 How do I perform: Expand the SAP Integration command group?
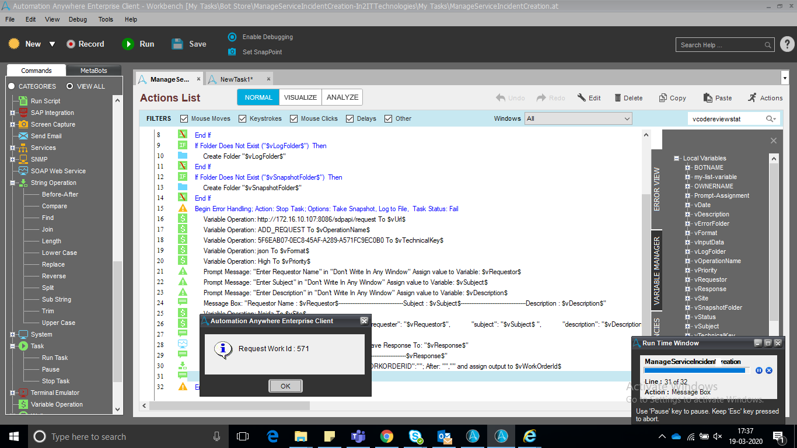click(x=13, y=113)
